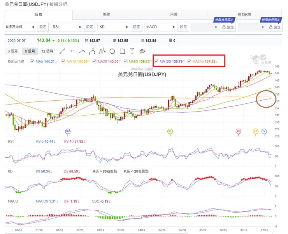The width and height of the screenshot is (288, 234).
Task: Click the MA120 136.79 label text
Action: tap(172, 61)
